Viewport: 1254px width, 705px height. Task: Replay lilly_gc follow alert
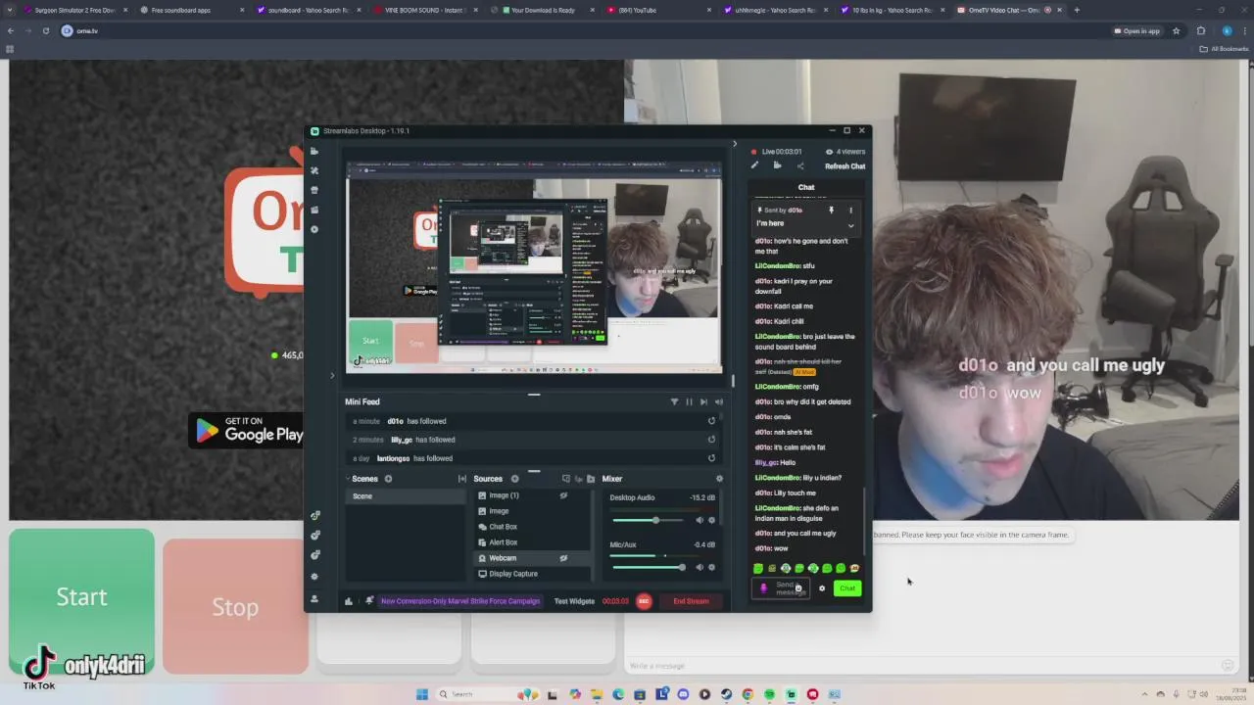[x=711, y=440]
